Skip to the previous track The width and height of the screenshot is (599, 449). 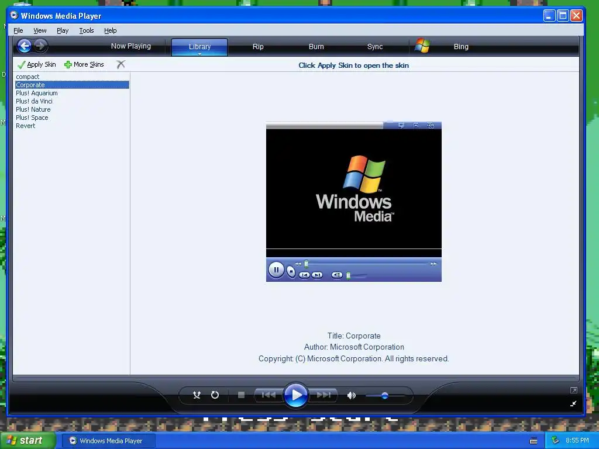(268, 395)
